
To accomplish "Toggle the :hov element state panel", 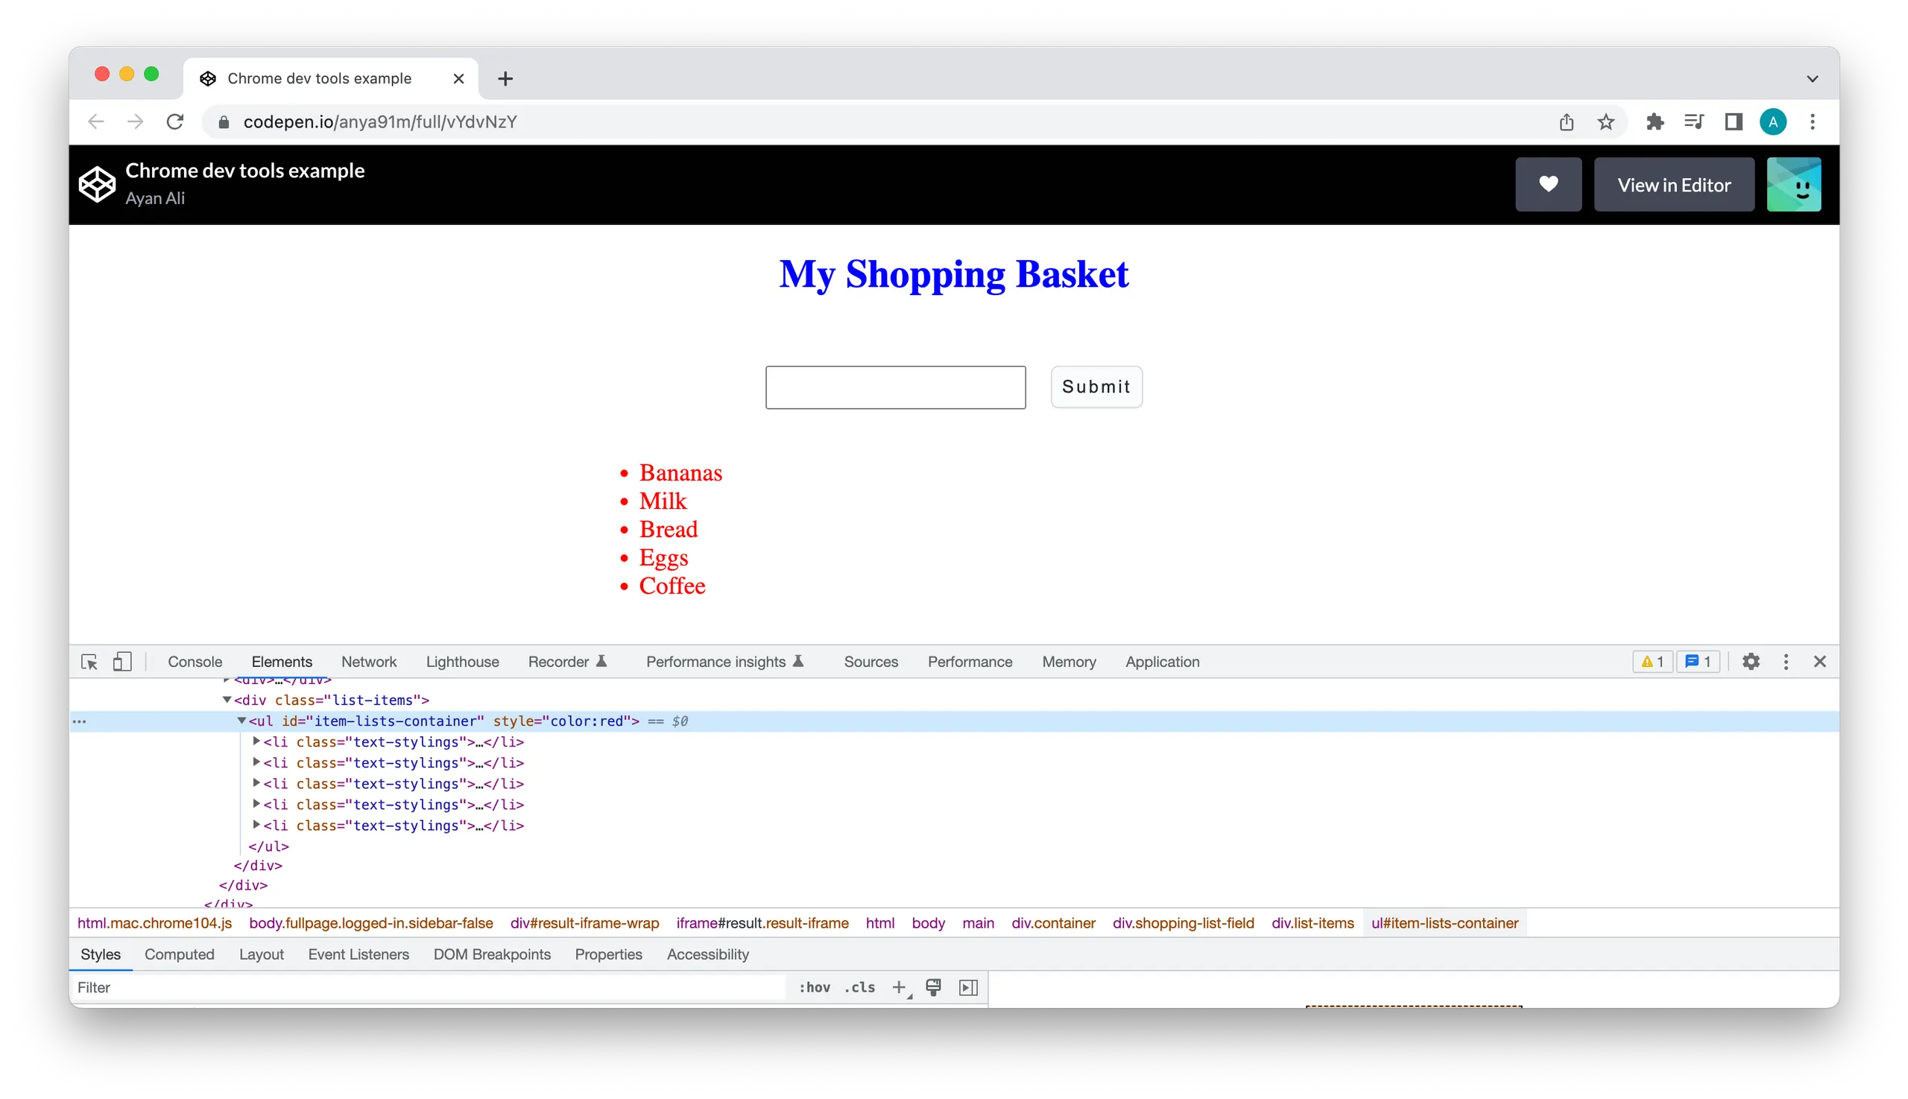I will [814, 987].
